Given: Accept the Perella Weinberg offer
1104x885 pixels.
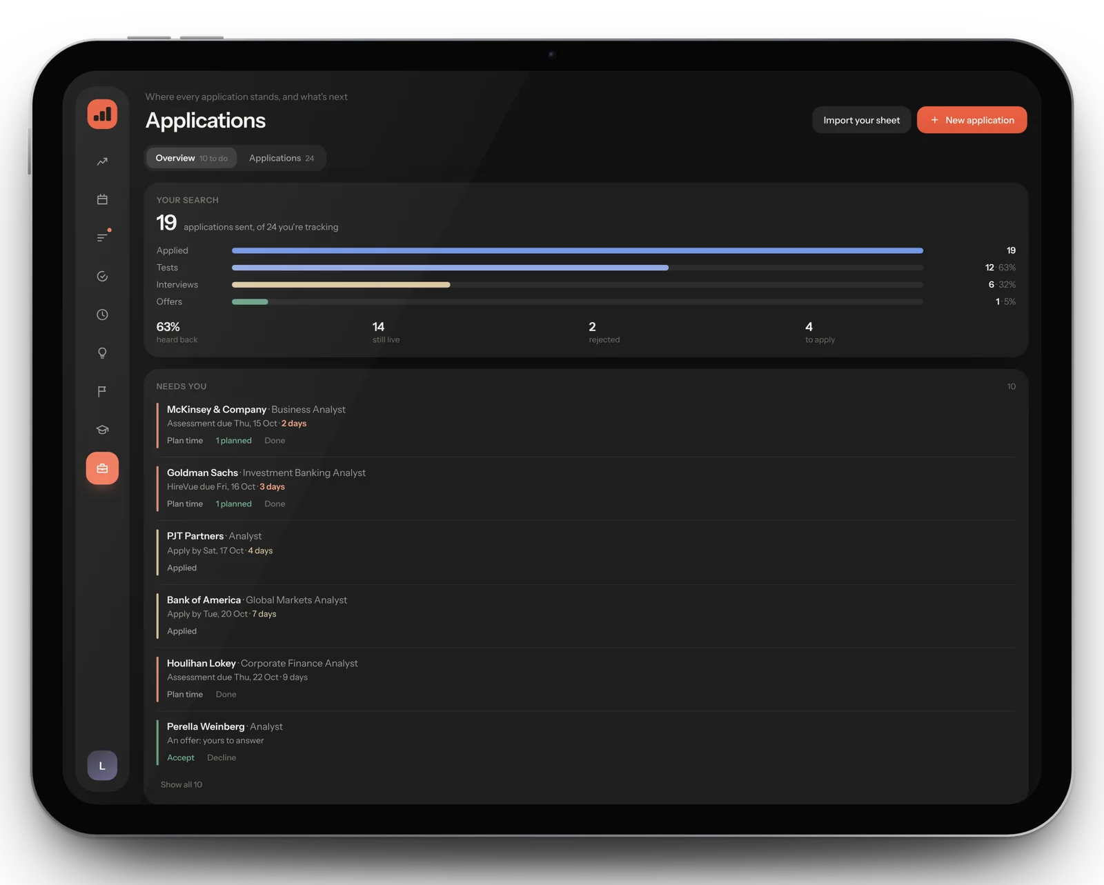Looking at the screenshot, I should 181,758.
